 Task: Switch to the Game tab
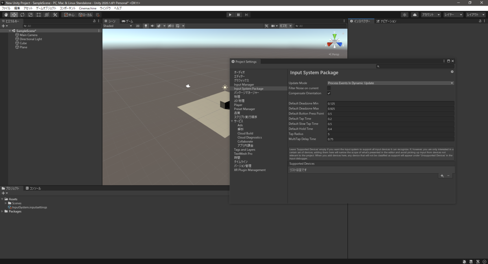click(128, 21)
